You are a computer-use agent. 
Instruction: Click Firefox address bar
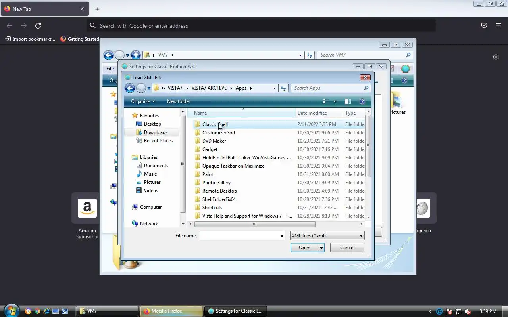coord(261,26)
